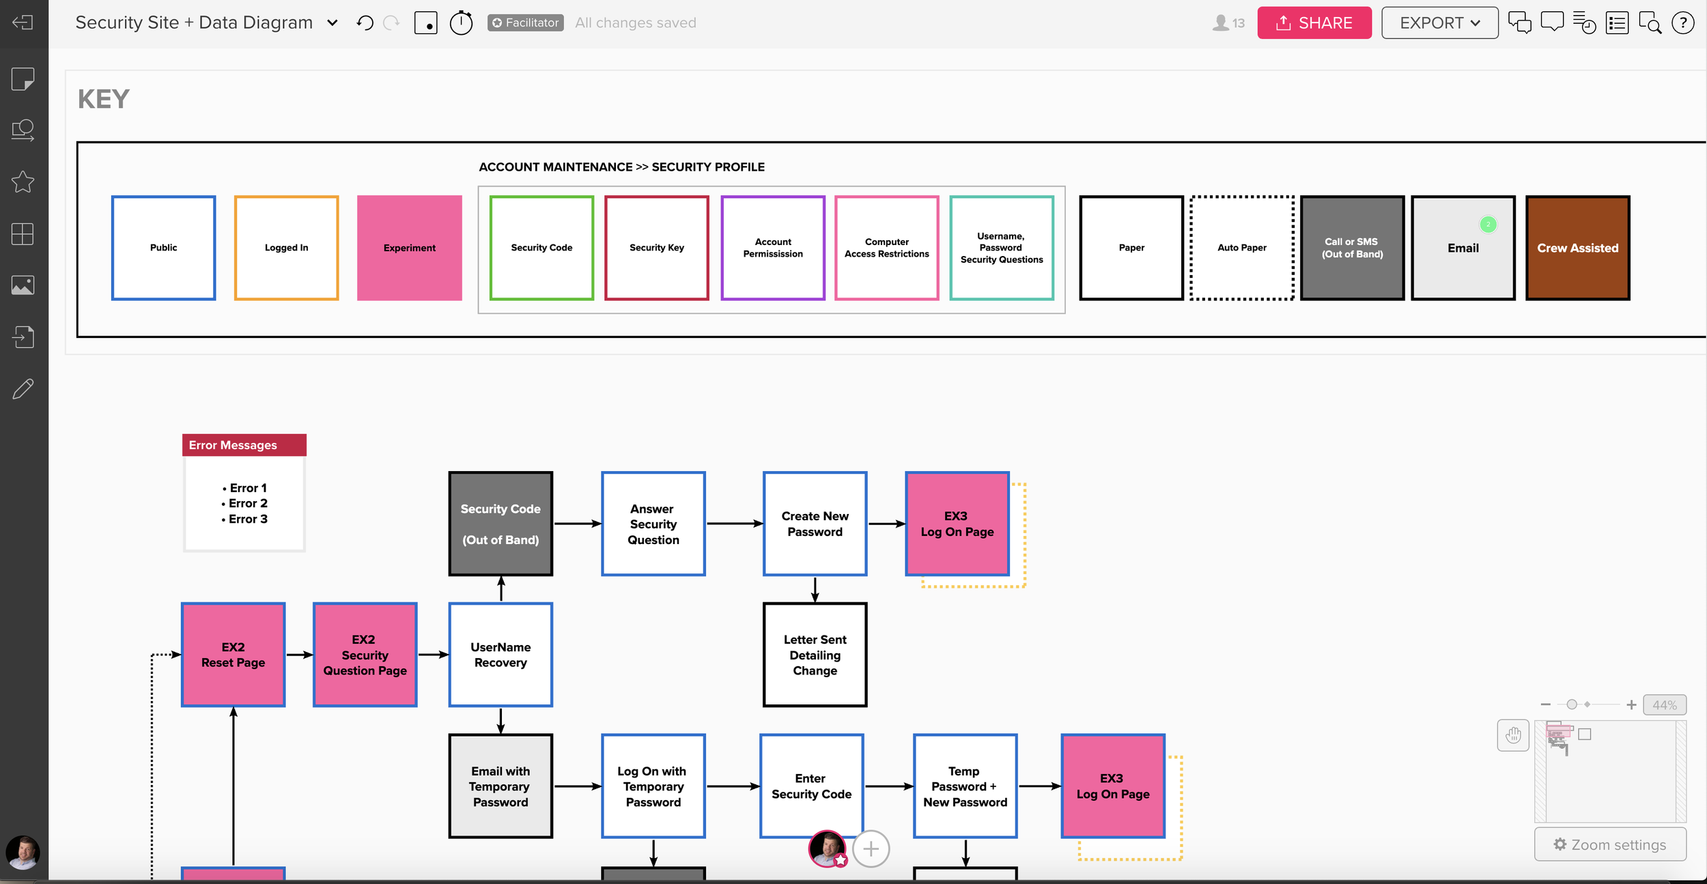1707x884 pixels.
Task: Open the outline list panel
Action: coord(1617,23)
